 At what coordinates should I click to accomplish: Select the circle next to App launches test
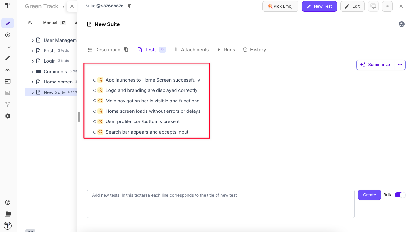(95, 80)
